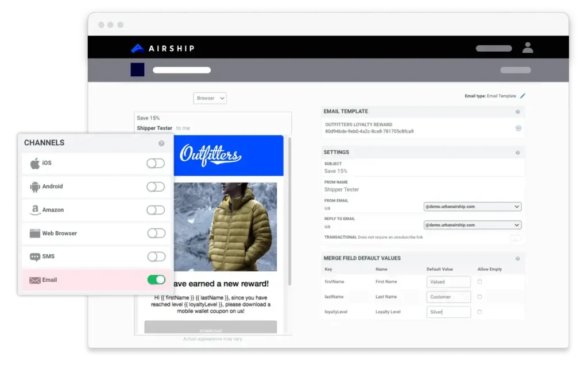Disable the Email channel toggle
Screen dimensions: 588x369
tap(156, 280)
